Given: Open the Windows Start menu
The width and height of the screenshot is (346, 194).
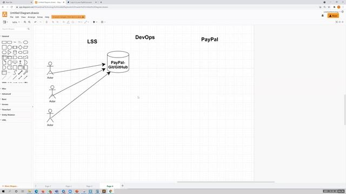Looking at the screenshot, I should click(x=3, y=191).
